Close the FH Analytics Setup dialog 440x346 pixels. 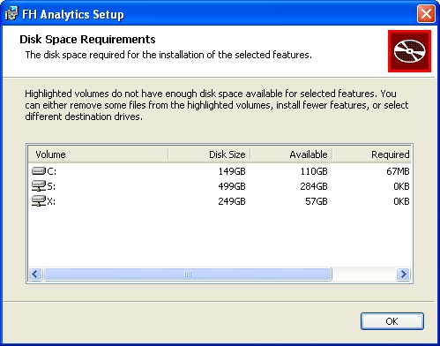[x=426, y=13]
